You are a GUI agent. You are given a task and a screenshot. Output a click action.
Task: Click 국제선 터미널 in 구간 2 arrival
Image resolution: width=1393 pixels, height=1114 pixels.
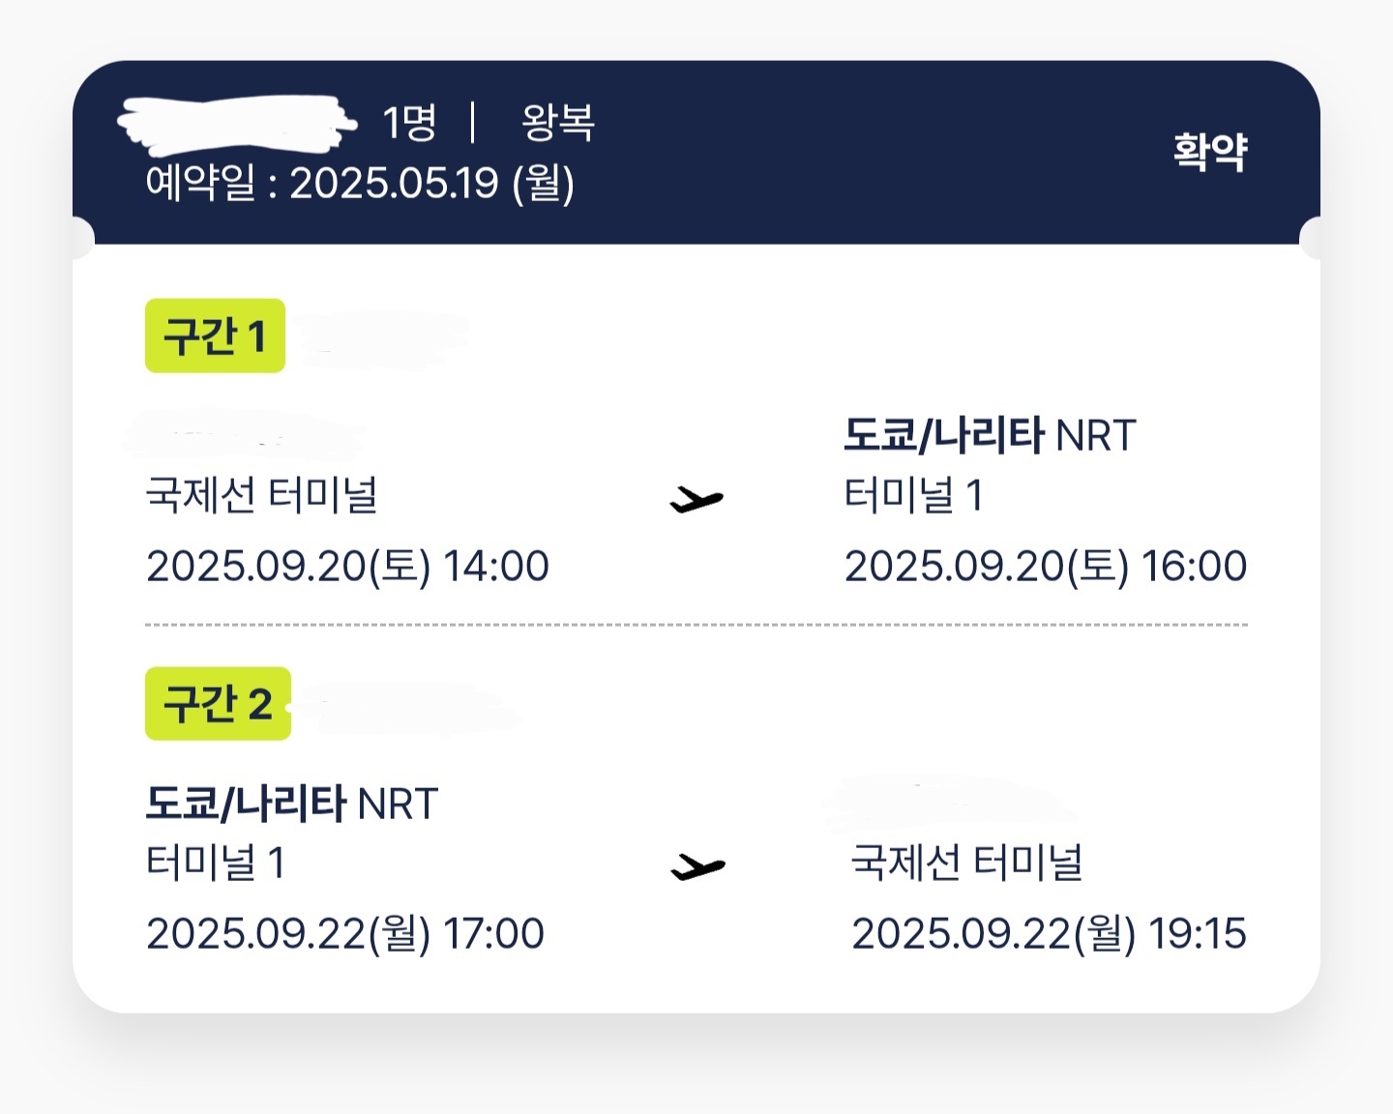coord(966,862)
